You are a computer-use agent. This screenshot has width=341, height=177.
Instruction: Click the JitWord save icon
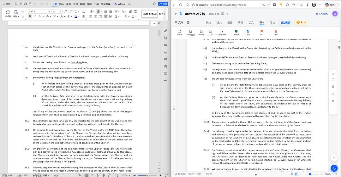click(x=188, y=22)
